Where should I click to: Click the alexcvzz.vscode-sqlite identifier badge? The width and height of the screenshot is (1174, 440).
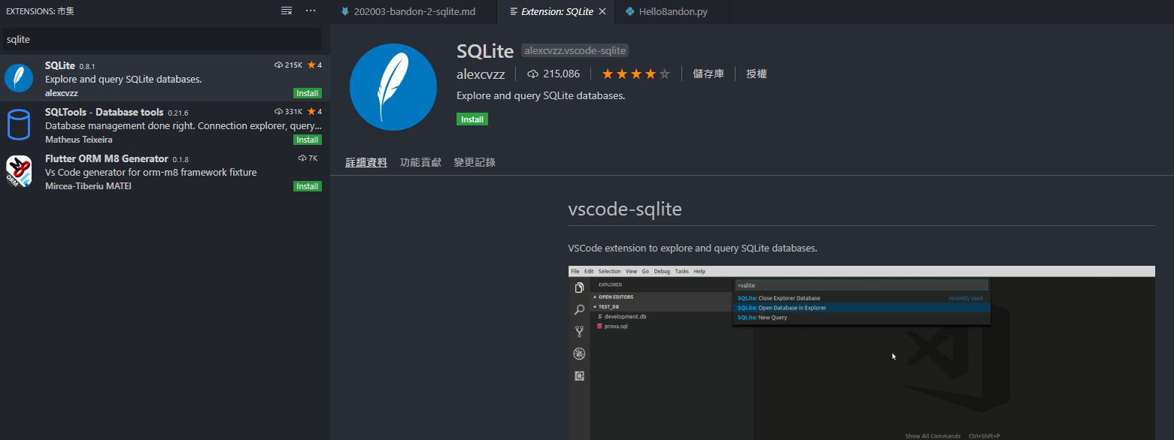(575, 50)
